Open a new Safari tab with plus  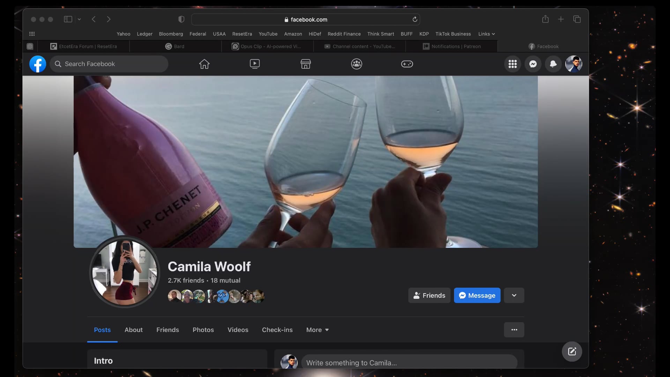(x=561, y=19)
